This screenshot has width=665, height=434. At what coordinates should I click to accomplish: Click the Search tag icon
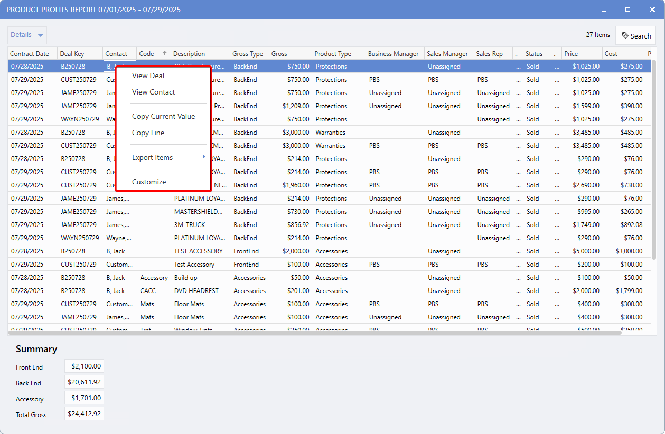pyautogui.click(x=625, y=36)
